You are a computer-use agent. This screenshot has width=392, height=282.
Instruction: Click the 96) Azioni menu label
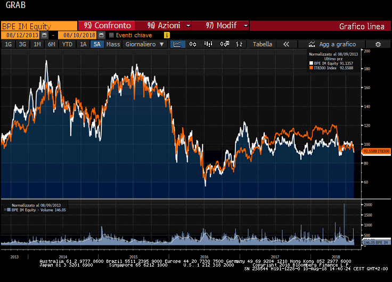pyautogui.click(x=164, y=26)
